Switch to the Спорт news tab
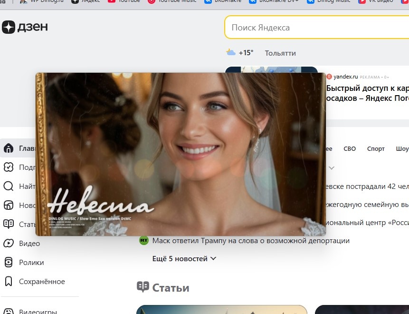Image resolution: width=409 pixels, height=314 pixels. pos(376,148)
